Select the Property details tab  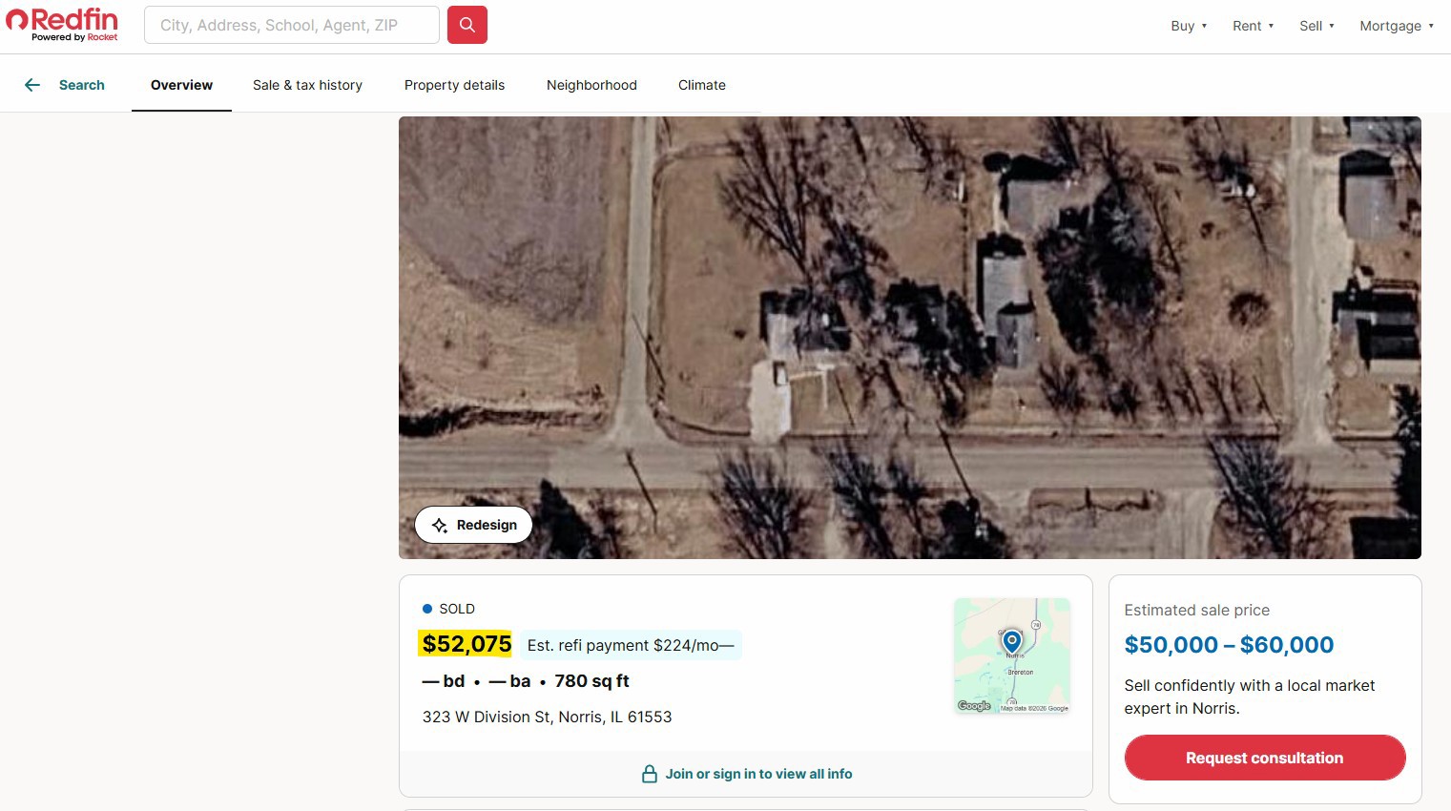tap(454, 85)
